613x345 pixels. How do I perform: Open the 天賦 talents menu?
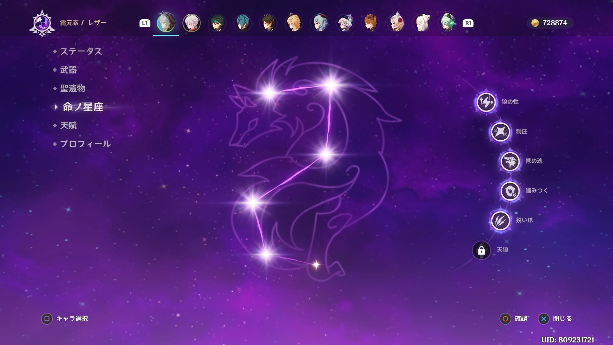click(x=68, y=126)
